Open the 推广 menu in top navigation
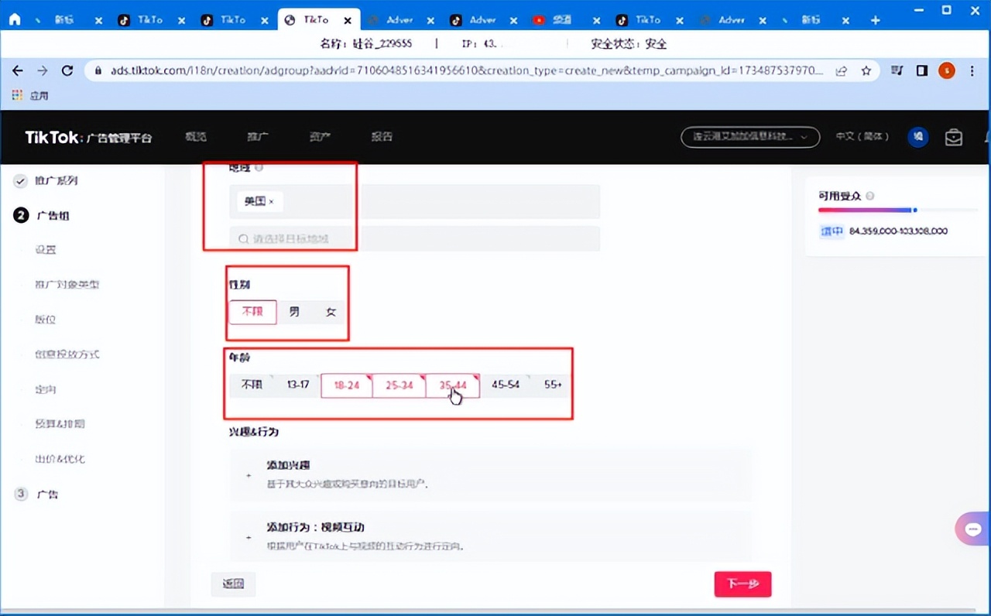This screenshot has width=991, height=616. click(x=257, y=137)
